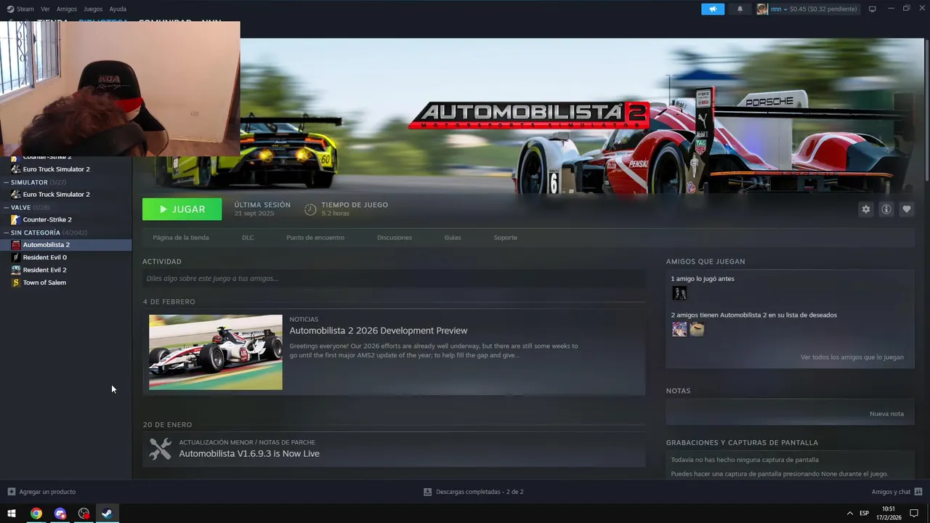Click the user avatar in the top bar
Screen dimensions: 930x523
tap(762, 9)
